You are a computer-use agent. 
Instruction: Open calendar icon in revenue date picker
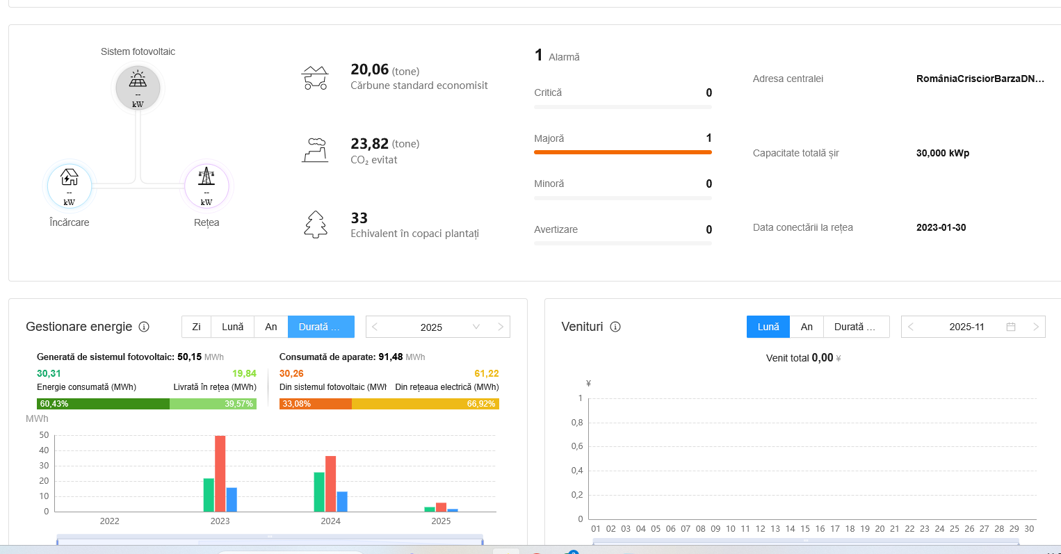1011,327
